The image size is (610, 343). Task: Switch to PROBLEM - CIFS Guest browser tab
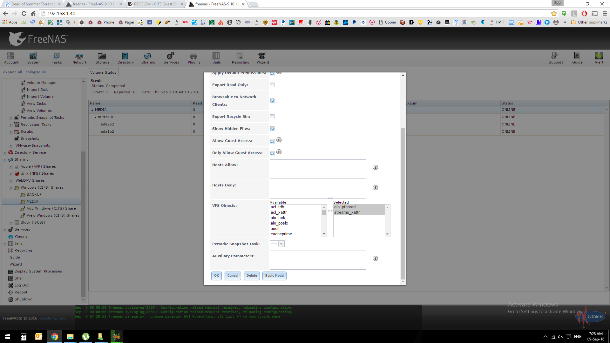(x=156, y=4)
